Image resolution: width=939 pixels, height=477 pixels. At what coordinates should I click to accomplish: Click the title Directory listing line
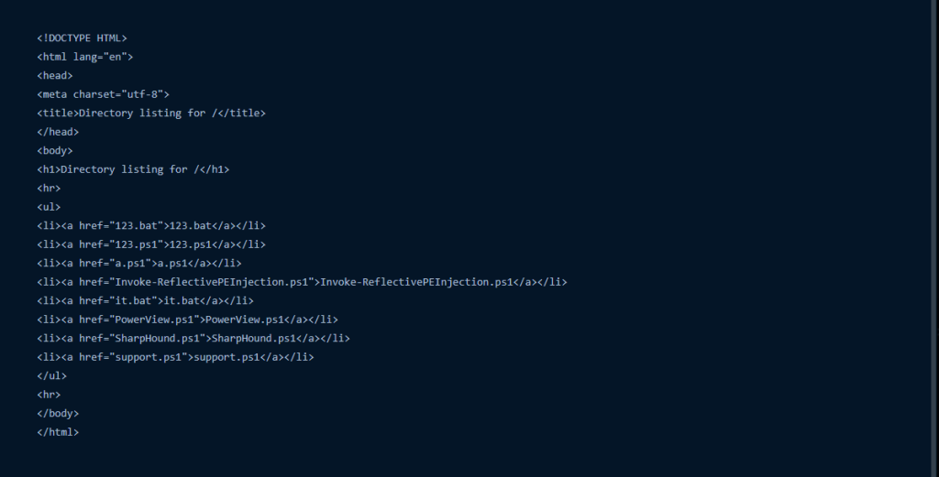[x=151, y=113]
